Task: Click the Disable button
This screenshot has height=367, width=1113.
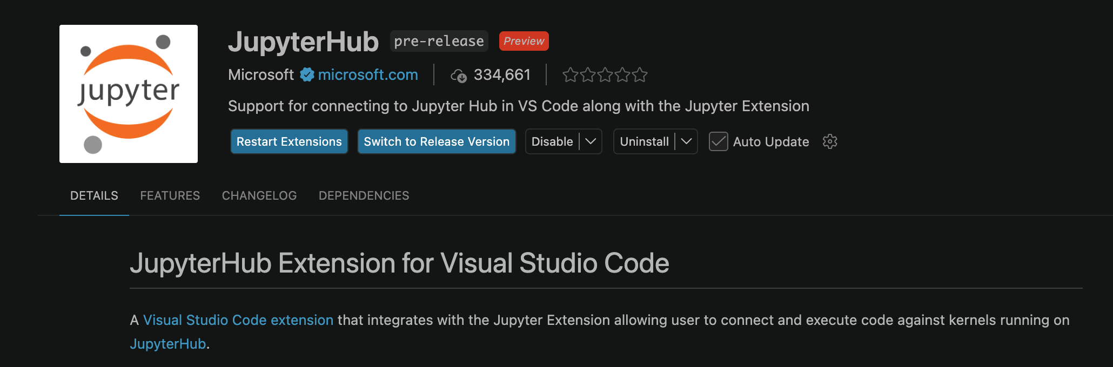Action: coord(552,141)
